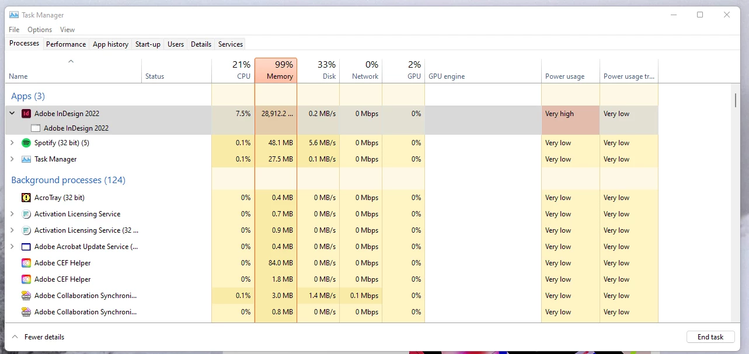The width and height of the screenshot is (749, 354).
Task: Switch to the Start-up tab
Action: 148,44
